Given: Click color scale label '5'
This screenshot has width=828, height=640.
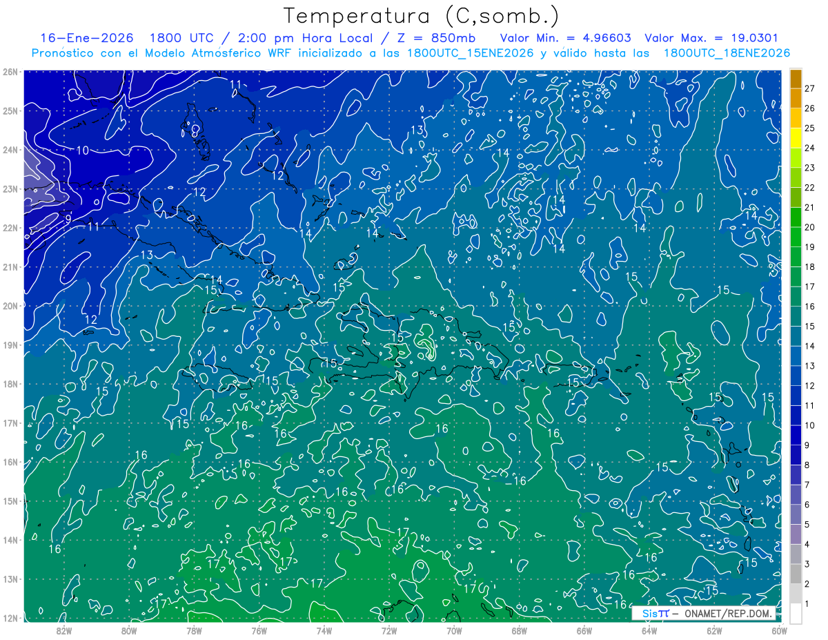Looking at the screenshot, I should 807,525.
